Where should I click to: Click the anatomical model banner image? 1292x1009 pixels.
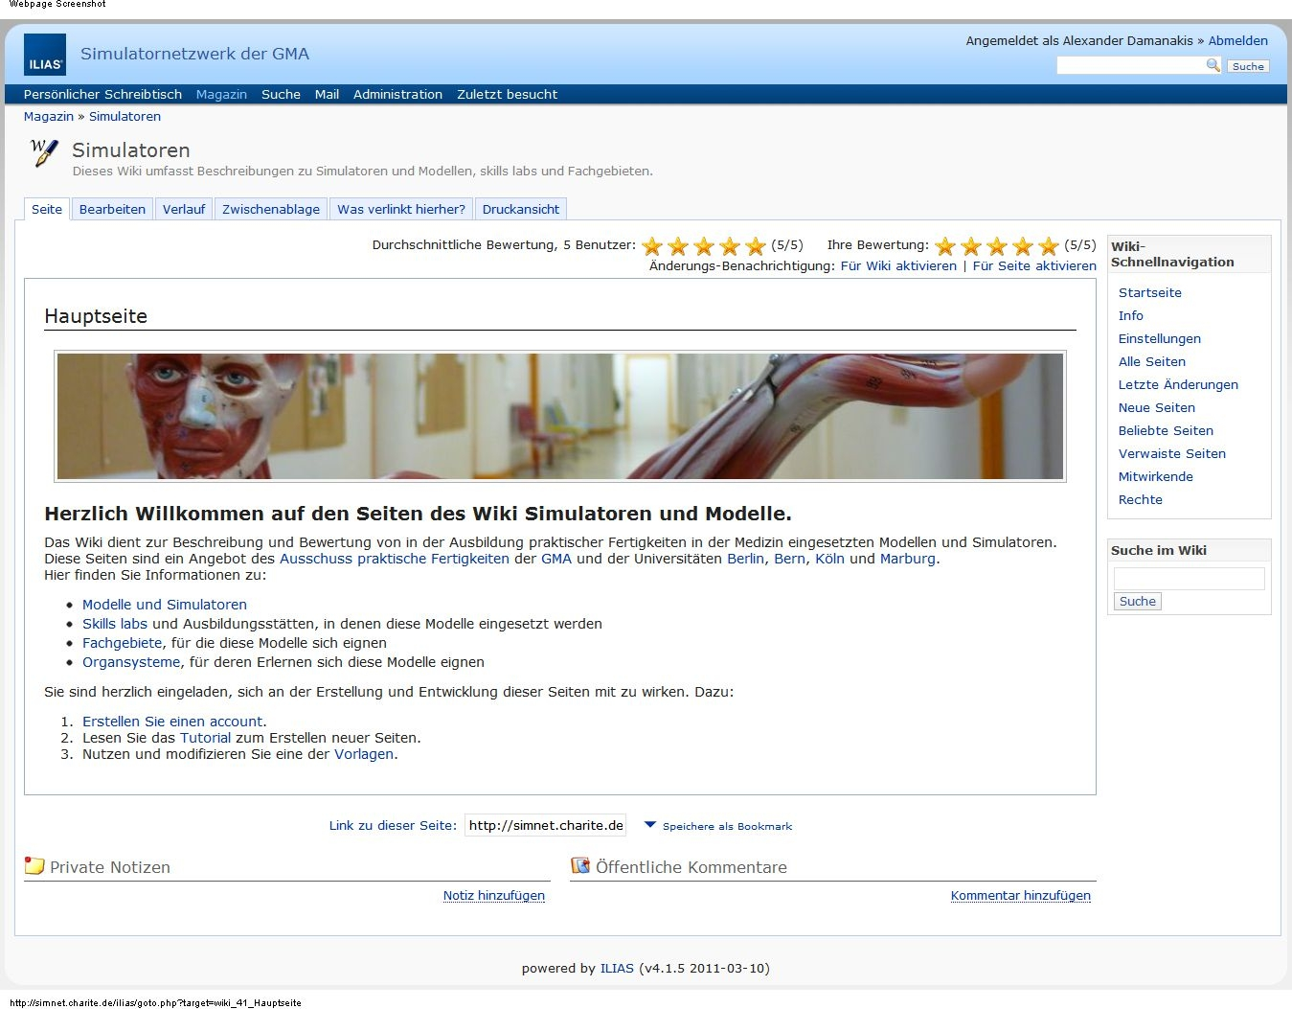(x=560, y=416)
